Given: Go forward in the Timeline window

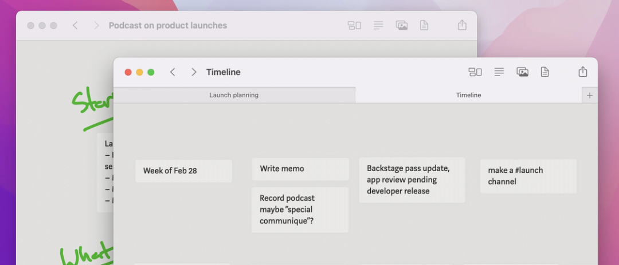Looking at the screenshot, I should click(194, 72).
